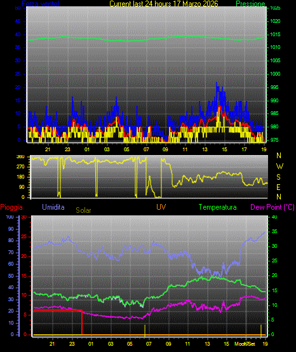296x352 pixels.
Task: Click the red rain drop-off line near midnight
Action: pyautogui.click(x=82, y=322)
